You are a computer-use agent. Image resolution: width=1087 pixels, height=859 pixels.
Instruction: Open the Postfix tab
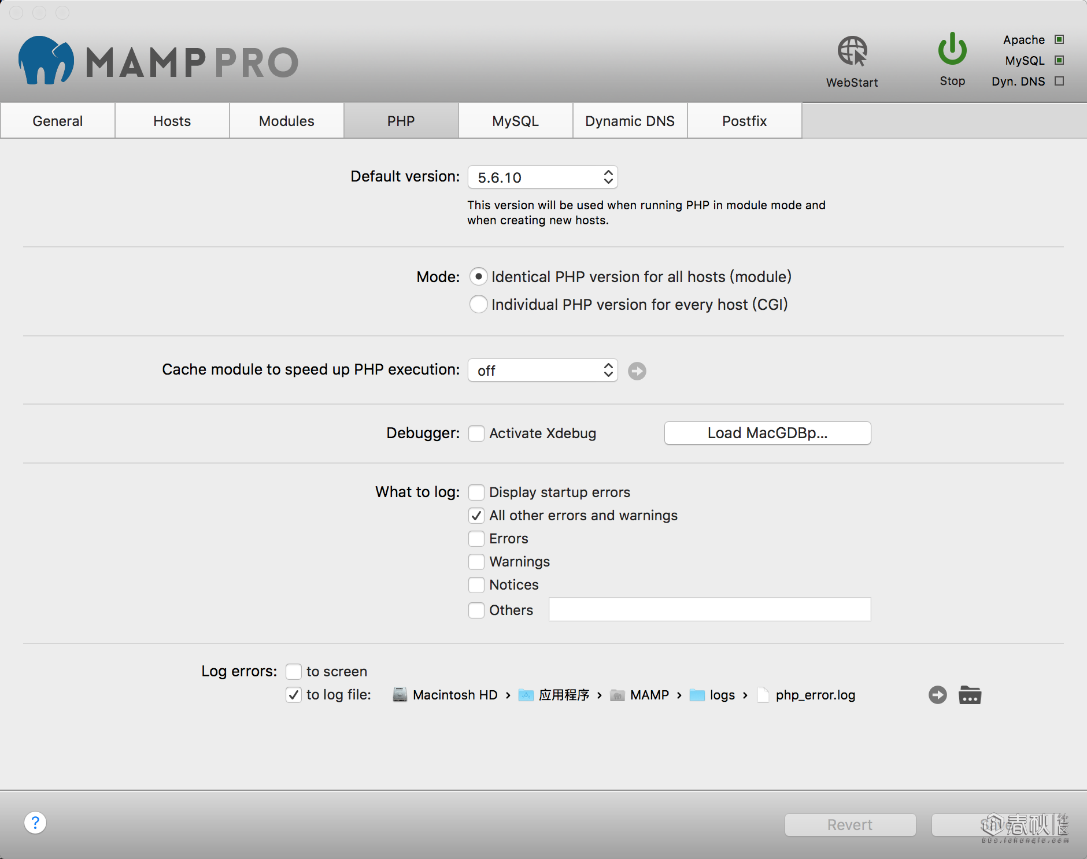745,121
